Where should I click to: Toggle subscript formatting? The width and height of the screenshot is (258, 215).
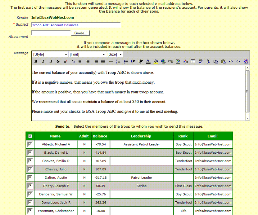[x=73, y=62]
